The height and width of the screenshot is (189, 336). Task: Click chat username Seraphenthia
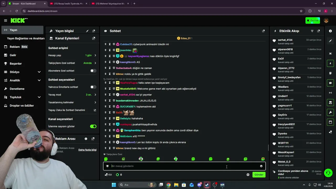pos(132,130)
